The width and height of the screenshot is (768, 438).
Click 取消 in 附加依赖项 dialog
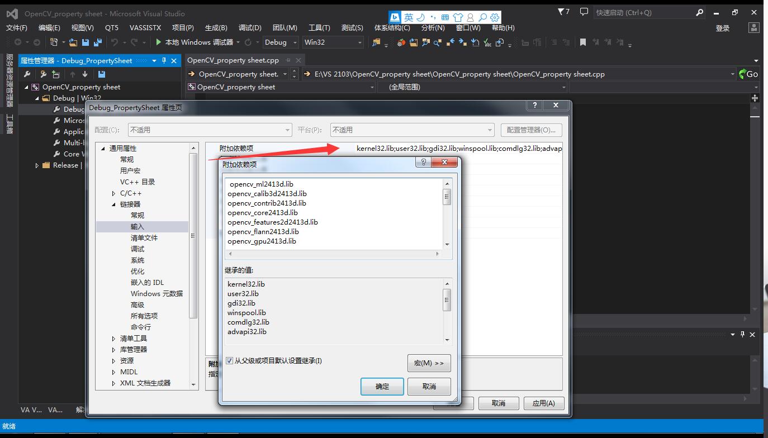point(429,387)
